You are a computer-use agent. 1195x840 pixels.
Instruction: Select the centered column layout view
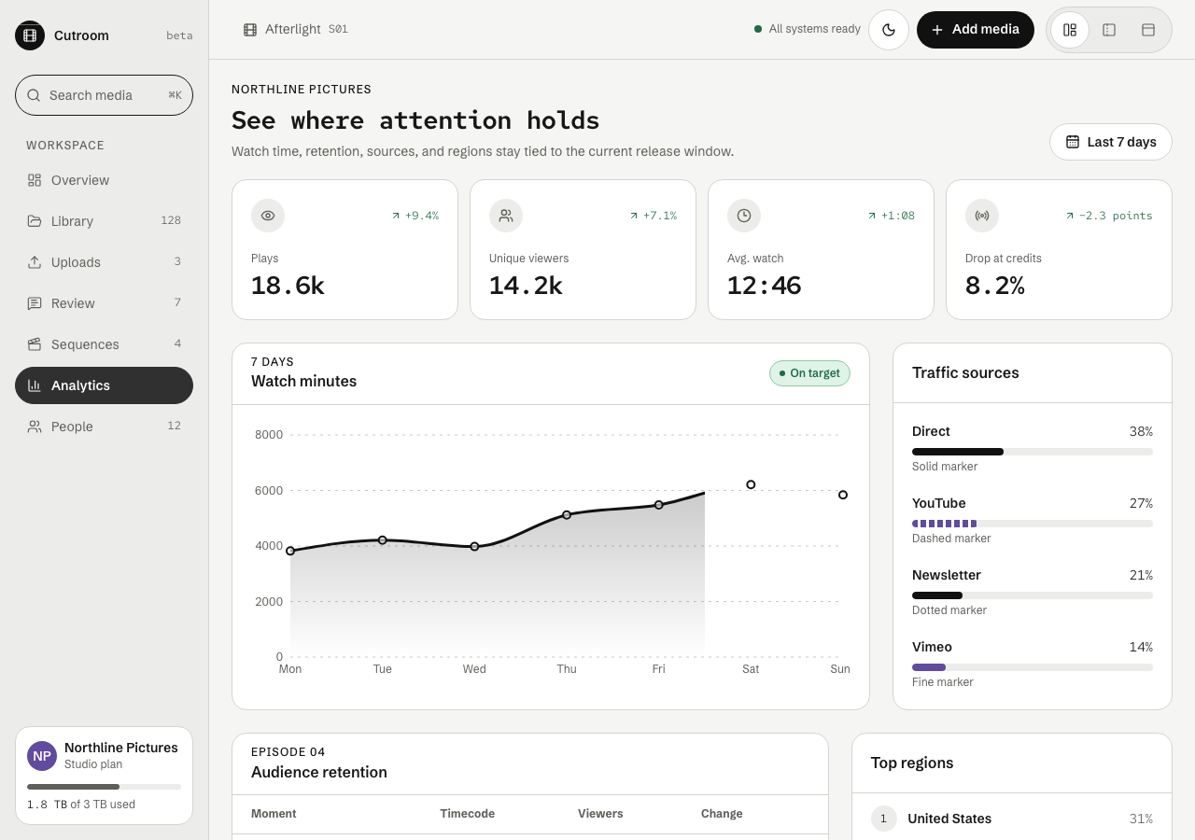[x=1109, y=30]
